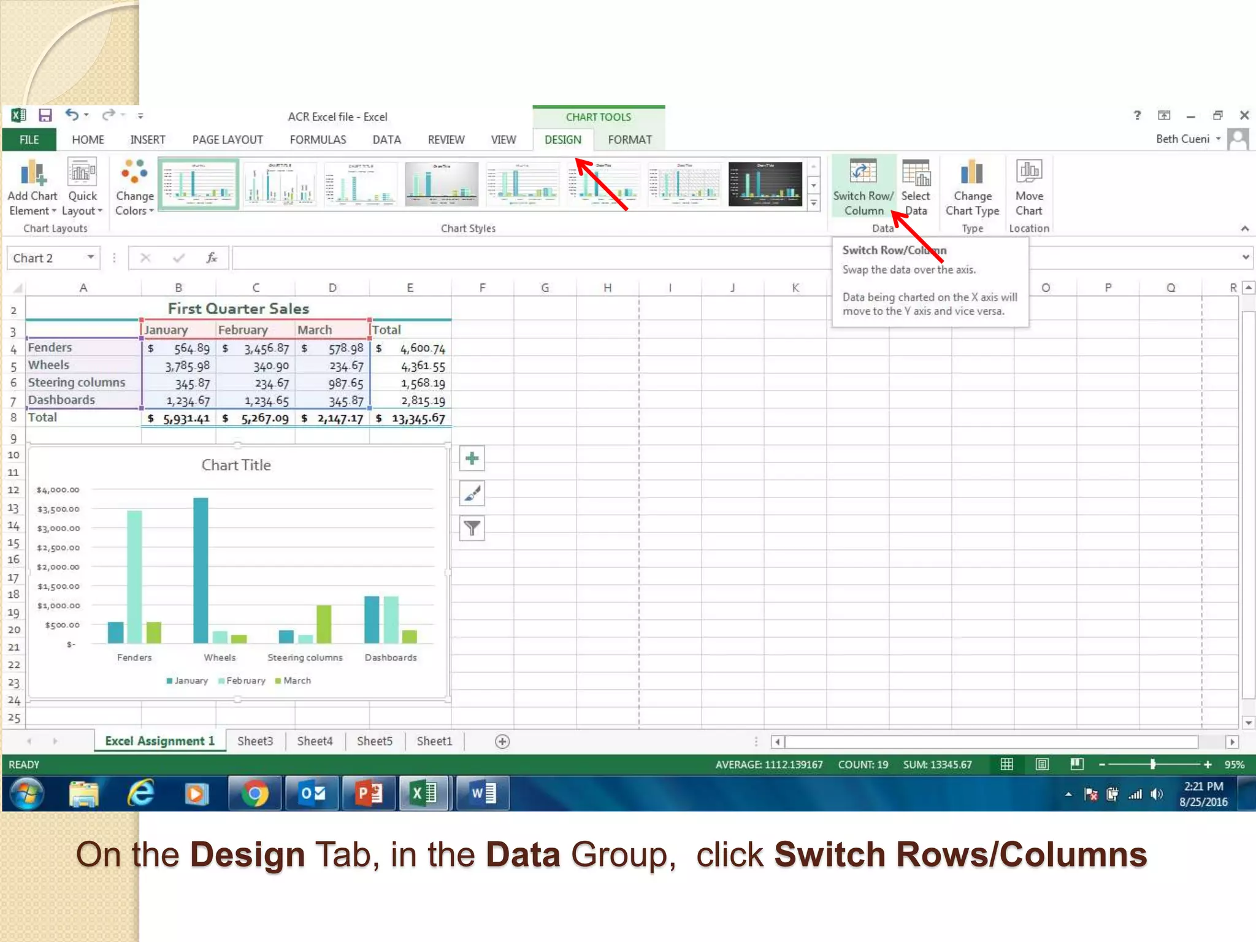Select the gray gradient chart style thumbnail
This screenshot has height=942, width=1256.
(441, 184)
